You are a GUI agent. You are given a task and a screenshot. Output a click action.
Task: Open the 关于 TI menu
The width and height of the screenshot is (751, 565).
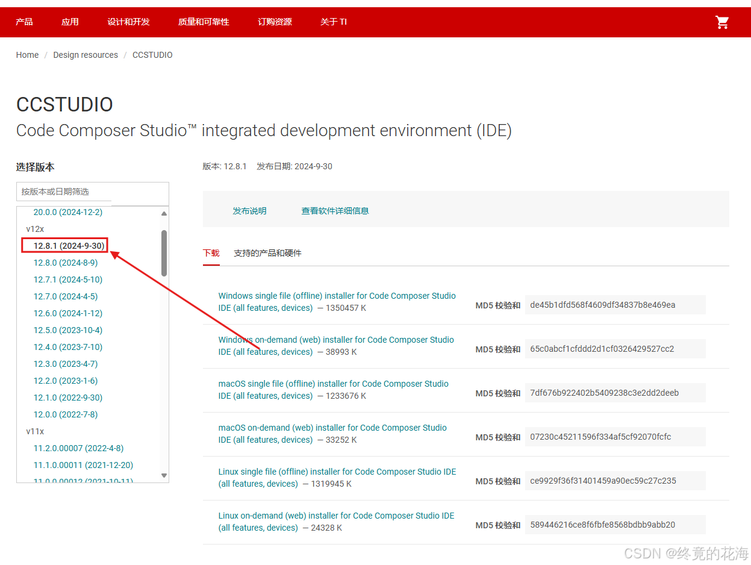point(334,22)
